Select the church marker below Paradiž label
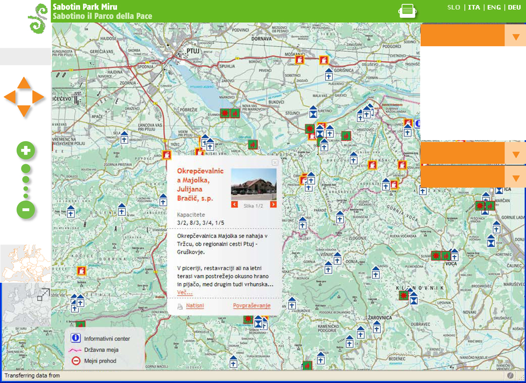The width and height of the screenshot is (526, 383). pos(340,218)
